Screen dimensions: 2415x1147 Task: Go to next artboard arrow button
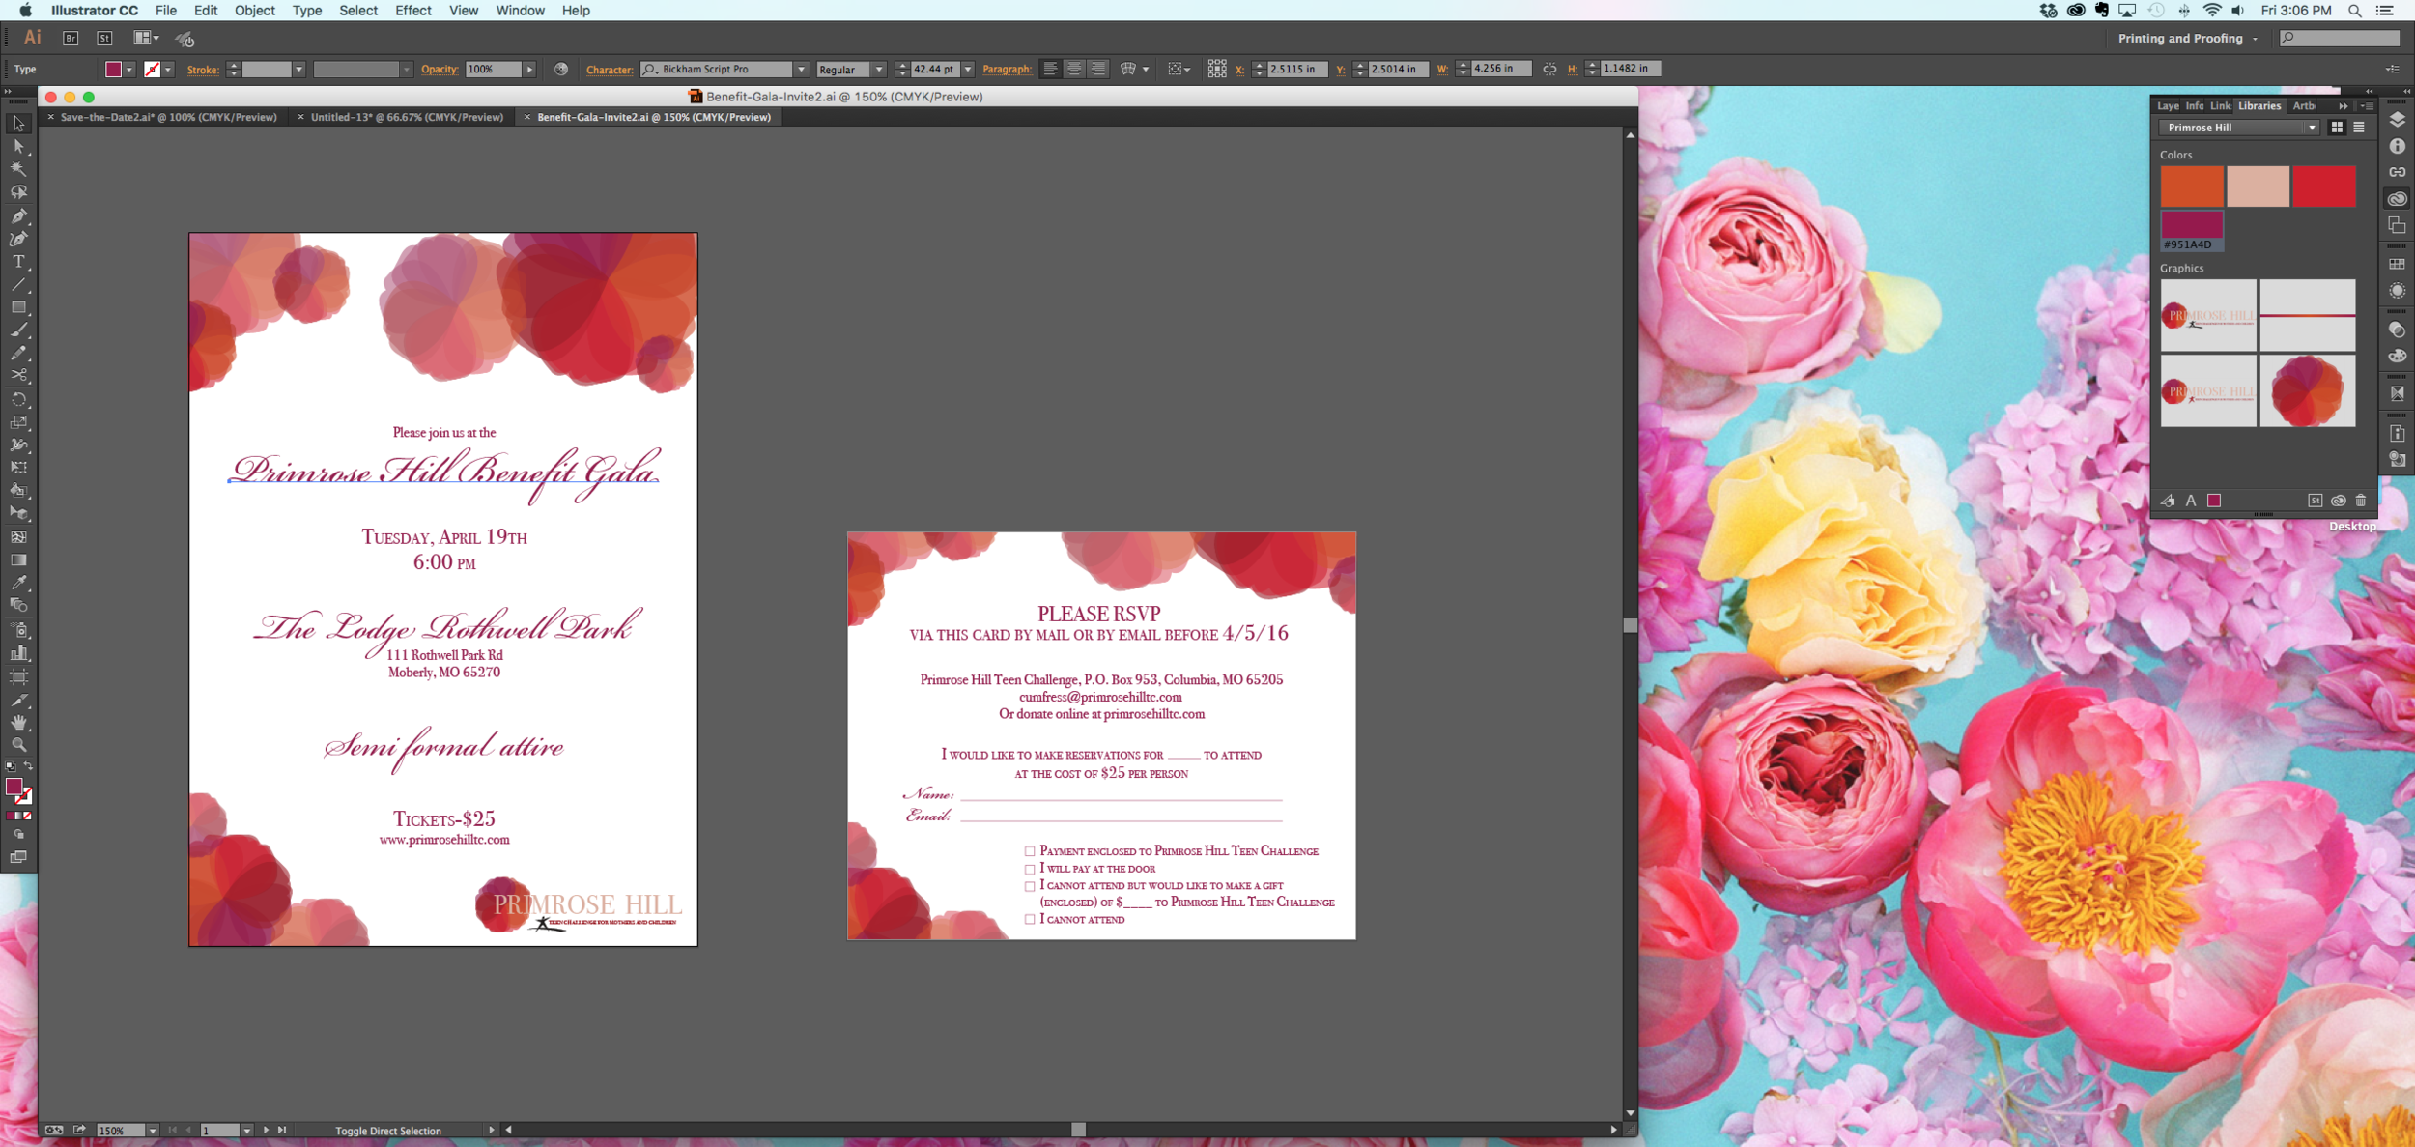266,1130
